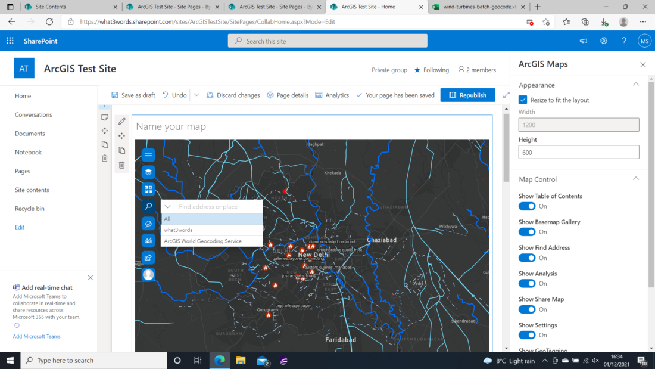655x369 pixels.
Task: Click the map user profile avatar
Action: (x=148, y=274)
